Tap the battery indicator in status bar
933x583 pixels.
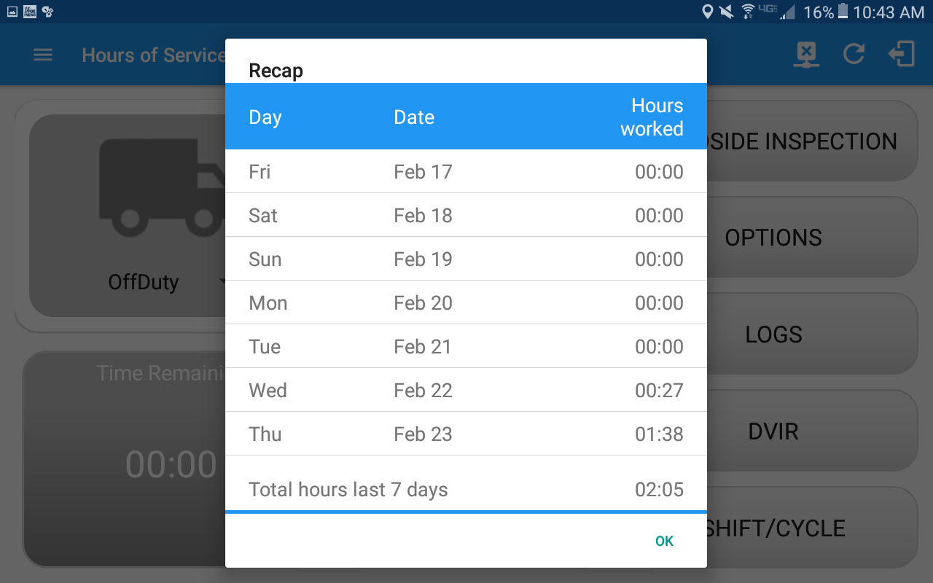click(843, 12)
